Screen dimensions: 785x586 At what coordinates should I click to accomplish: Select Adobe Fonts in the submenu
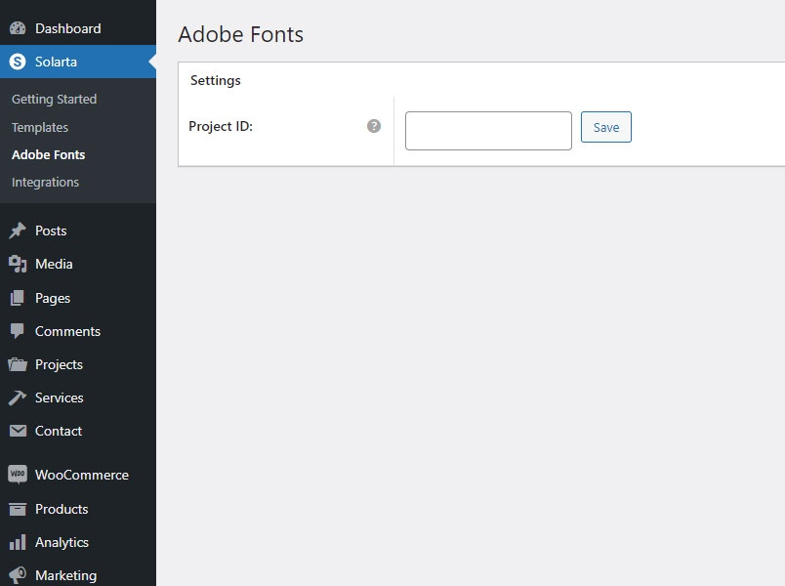click(49, 154)
